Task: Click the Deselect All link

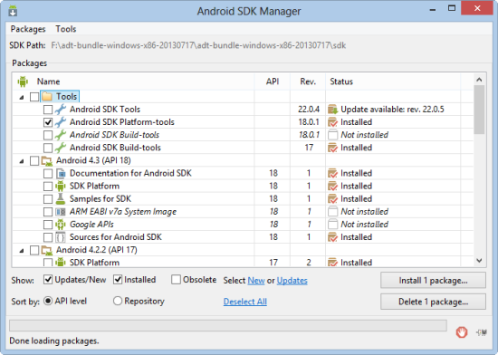Action: (244, 302)
